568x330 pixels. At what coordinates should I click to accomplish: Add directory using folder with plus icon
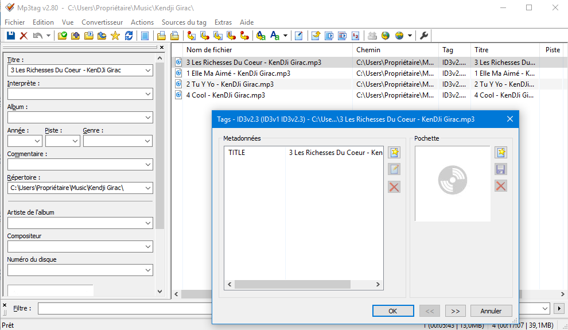75,36
